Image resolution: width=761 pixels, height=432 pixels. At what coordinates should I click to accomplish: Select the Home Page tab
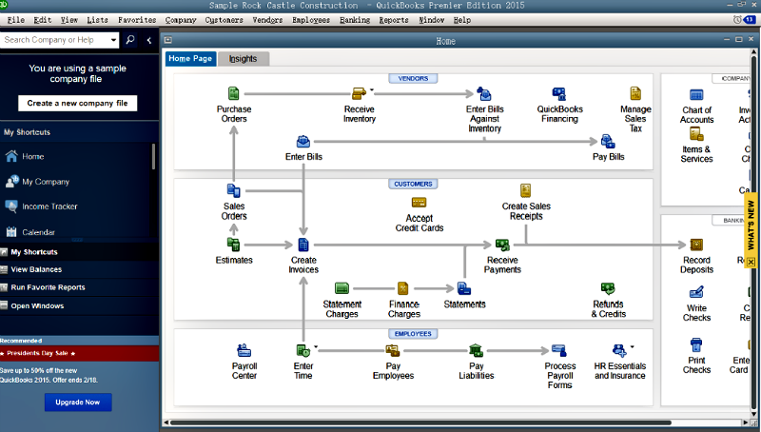[x=190, y=58]
